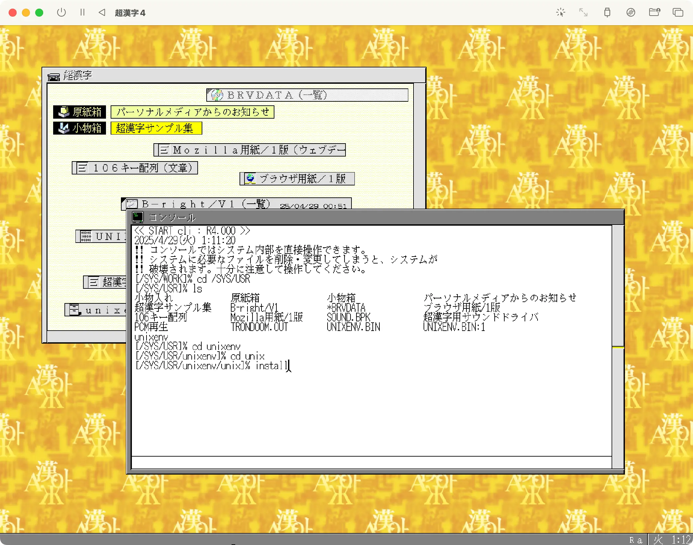Click the 25/04/29 00:51 timestamp on B-right/V1
The height and width of the screenshot is (545, 693).
pos(313,206)
